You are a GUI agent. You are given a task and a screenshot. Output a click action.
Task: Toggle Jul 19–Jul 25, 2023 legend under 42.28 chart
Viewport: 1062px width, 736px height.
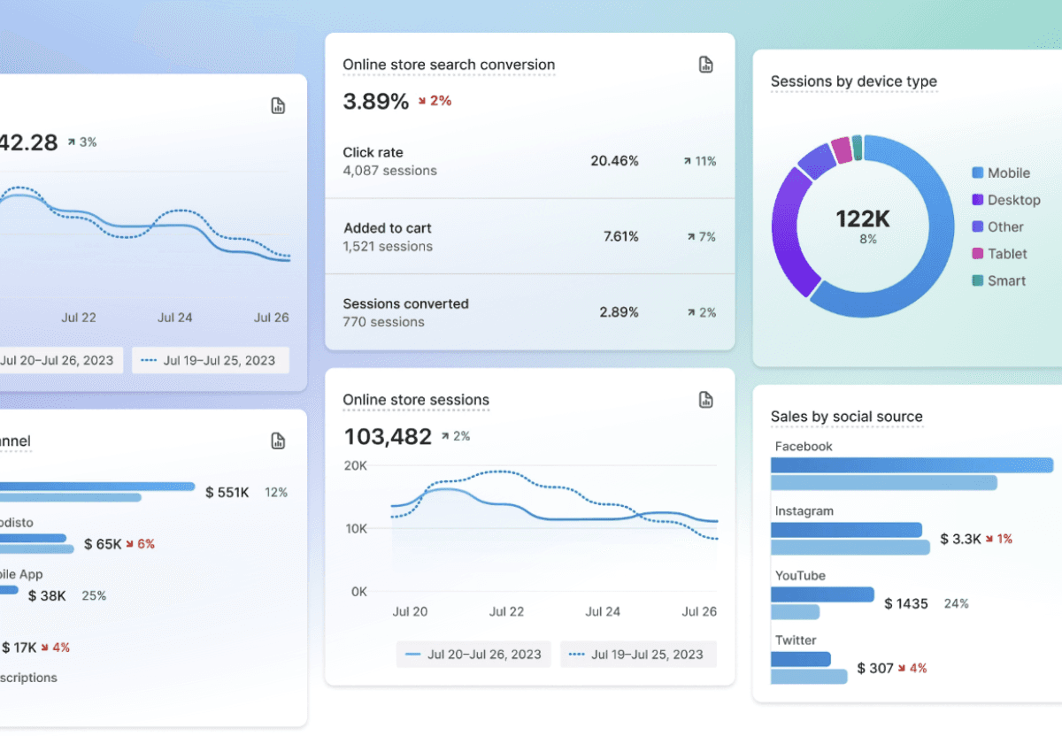coord(211,361)
